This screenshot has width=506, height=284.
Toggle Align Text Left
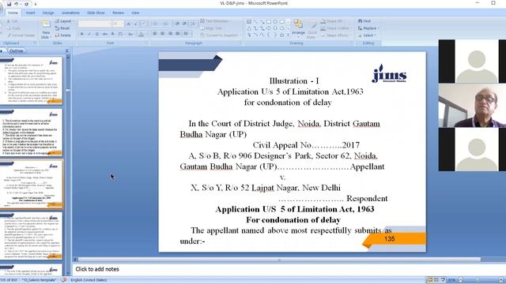(155, 34)
